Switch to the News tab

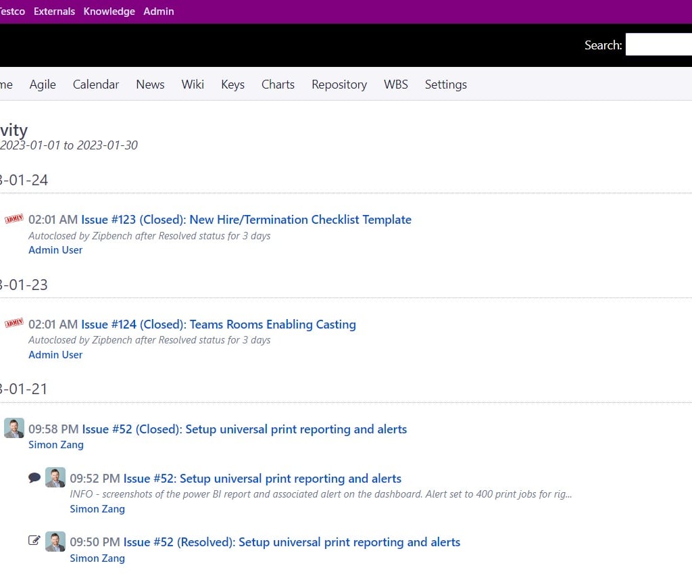point(150,85)
